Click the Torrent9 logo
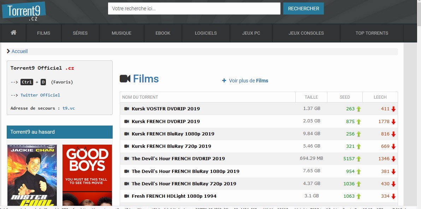421x209 pixels. [x=24, y=11]
